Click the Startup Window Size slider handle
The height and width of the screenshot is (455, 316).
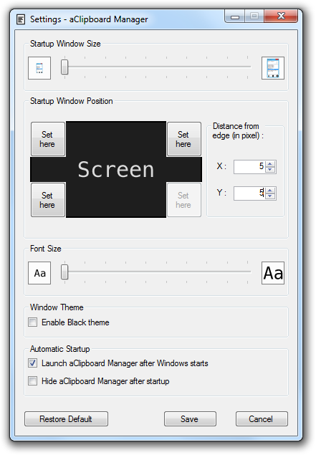[64, 67]
